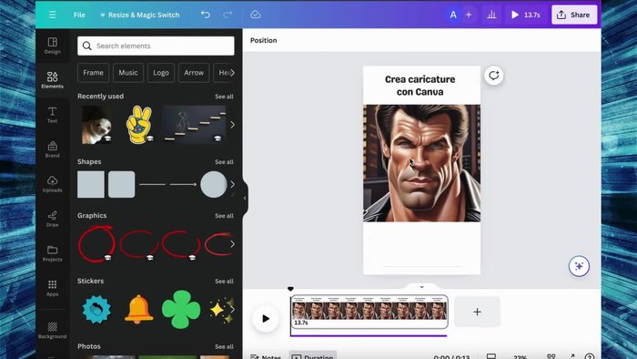Add the rounded square shape
This screenshot has width=637, height=359.
click(121, 185)
